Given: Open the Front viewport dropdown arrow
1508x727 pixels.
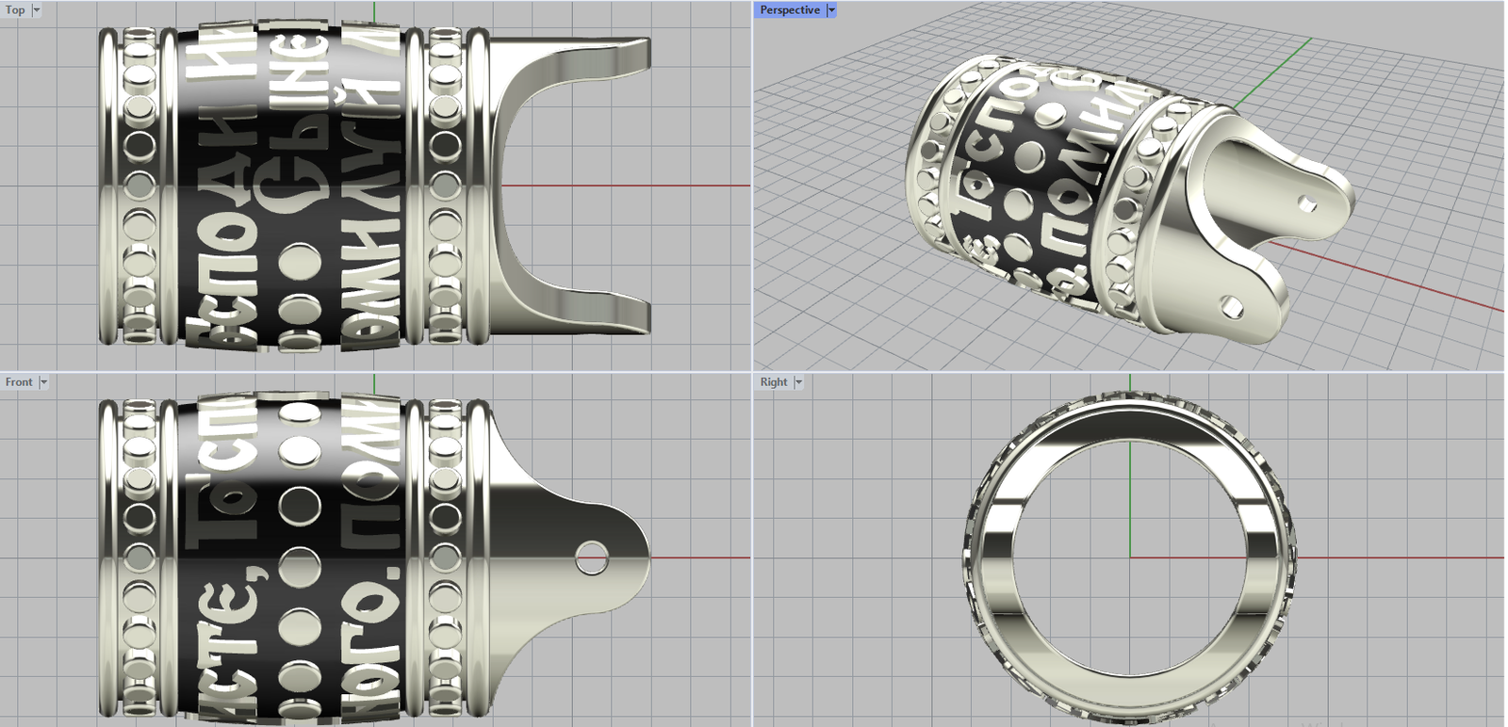Looking at the screenshot, I should (43, 382).
